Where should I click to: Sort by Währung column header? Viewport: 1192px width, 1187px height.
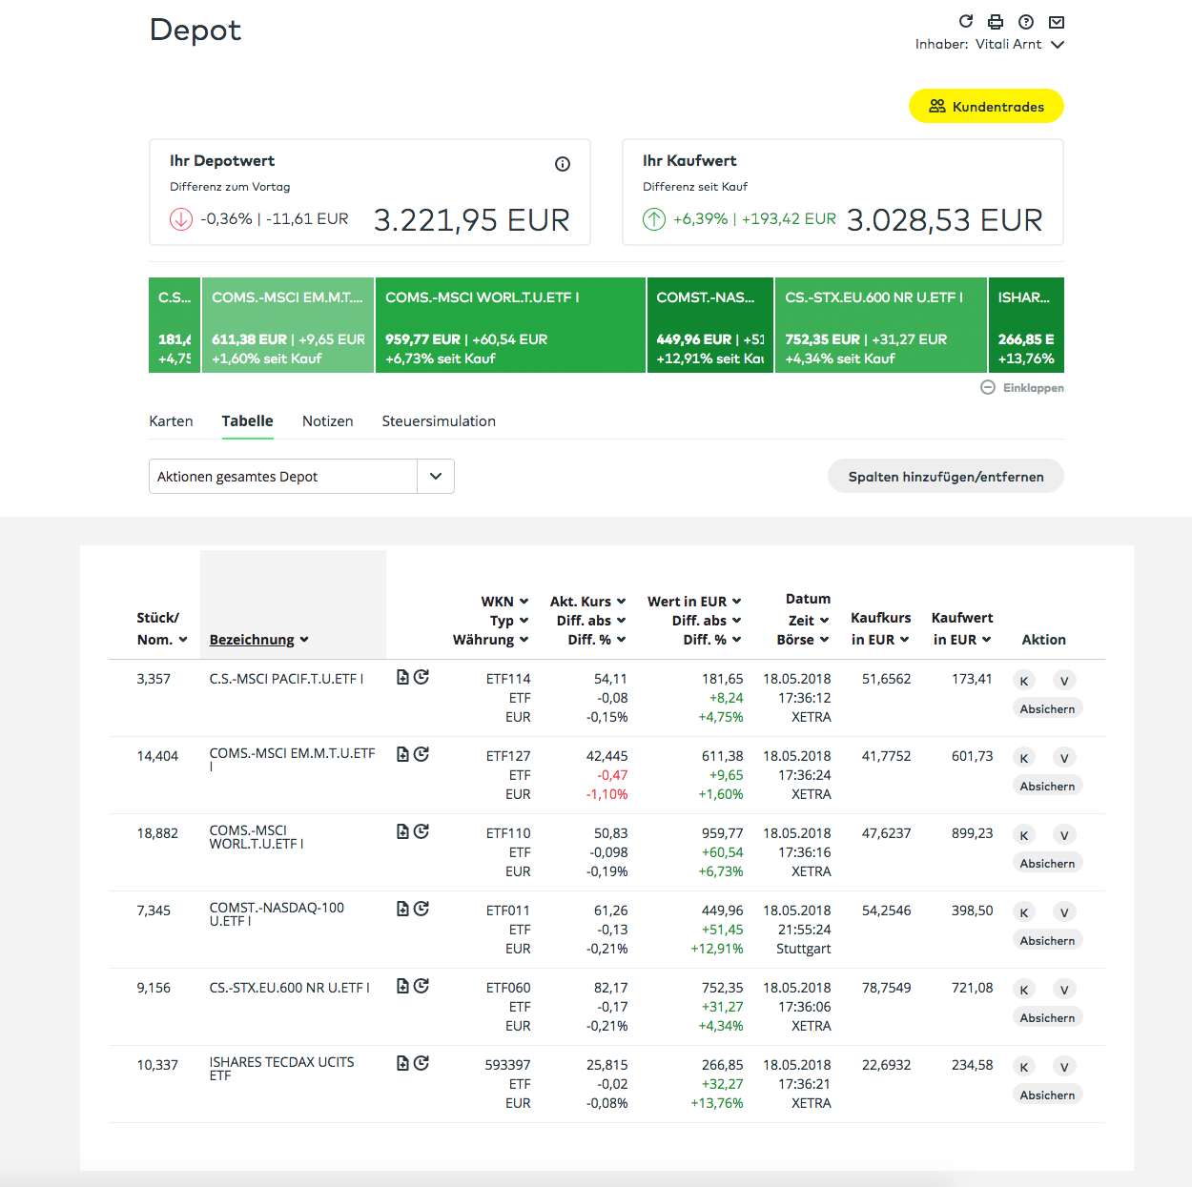pos(490,640)
